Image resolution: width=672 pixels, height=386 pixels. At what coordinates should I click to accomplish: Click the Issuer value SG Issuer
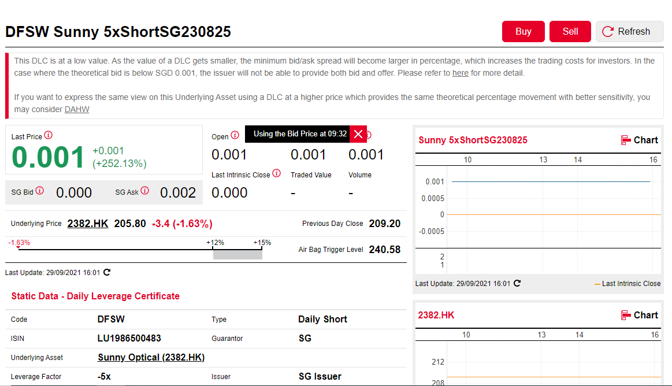coord(320,377)
